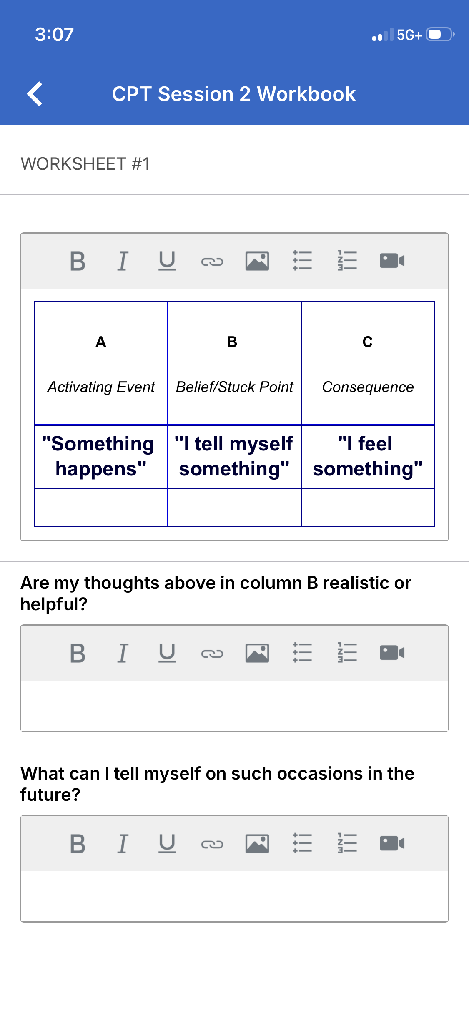Image resolution: width=469 pixels, height=1016 pixels.
Task: Toggle bold in the 'future occasions' editor
Action: click(78, 844)
